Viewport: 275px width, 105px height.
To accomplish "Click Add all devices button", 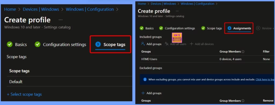I will pos(202,44).
